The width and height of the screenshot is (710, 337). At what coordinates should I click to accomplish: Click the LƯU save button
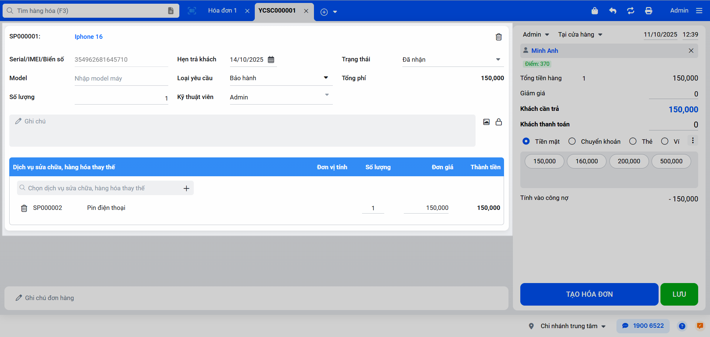coord(679,294)
